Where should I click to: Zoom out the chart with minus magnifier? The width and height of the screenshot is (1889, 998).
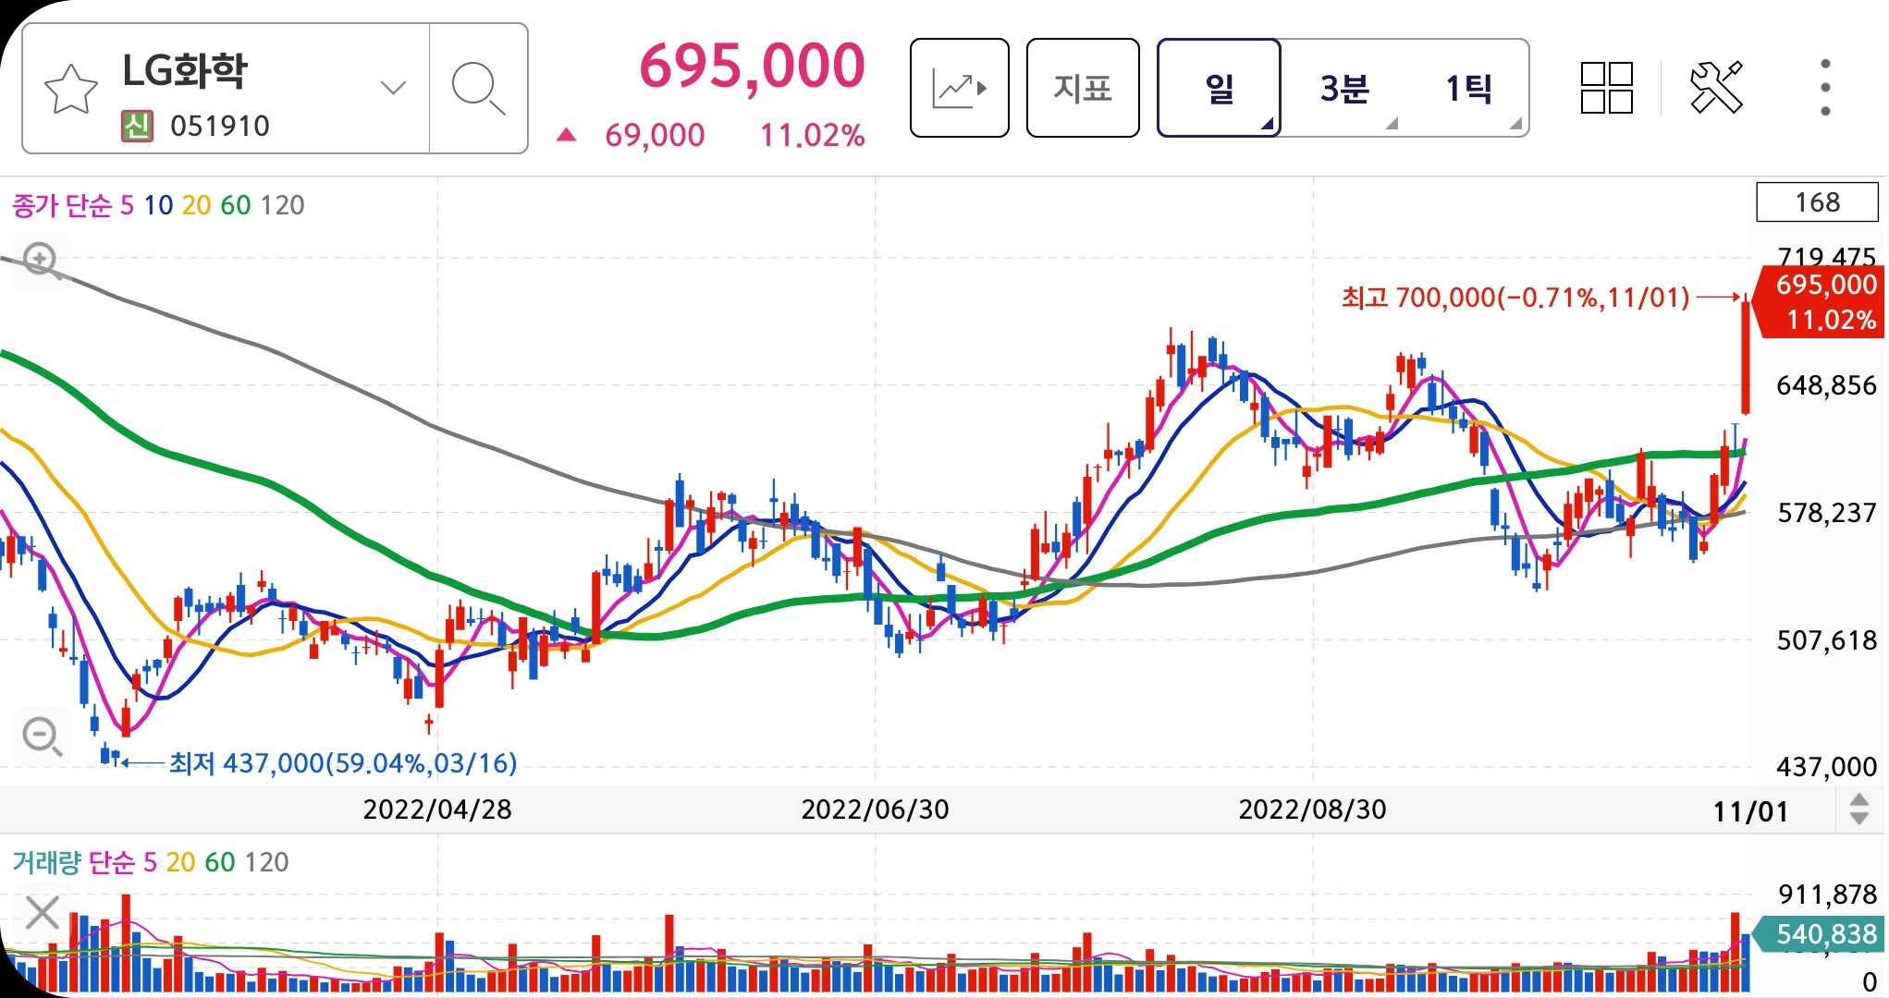[42, 736]
